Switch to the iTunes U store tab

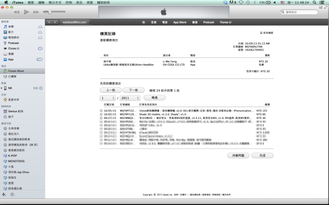pyautogui.click(x=226, y=22)
